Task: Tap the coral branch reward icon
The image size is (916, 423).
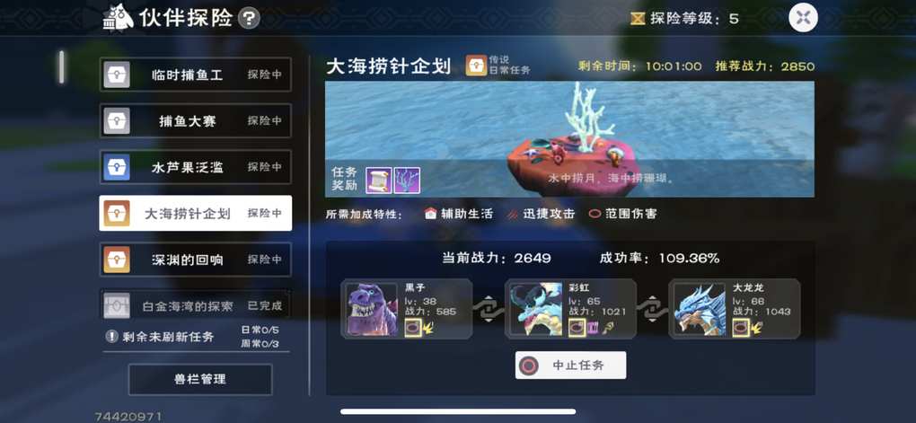Action: point(407,181)
